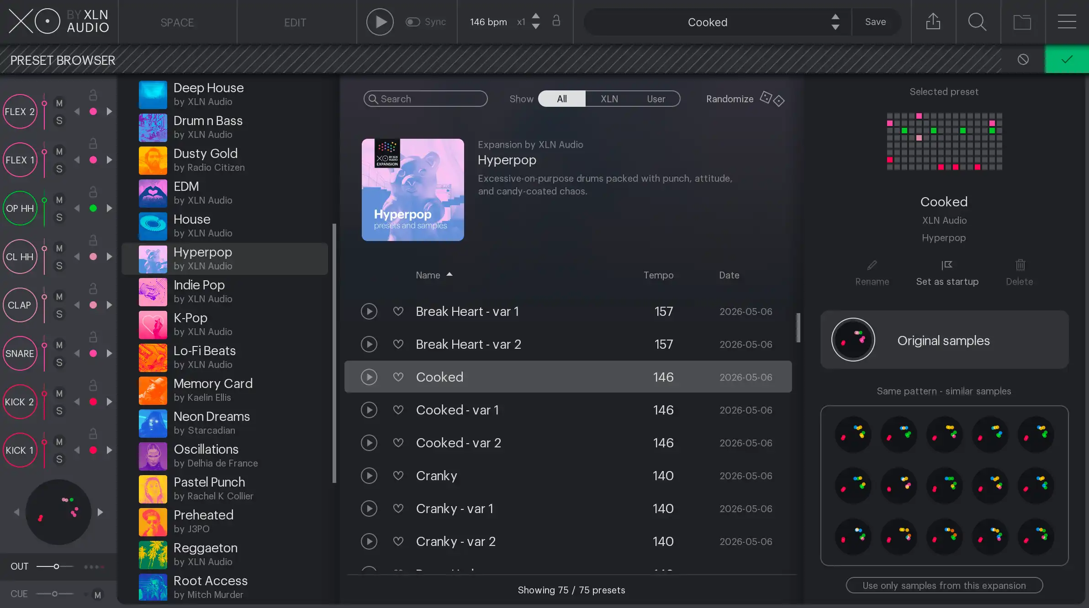The image size is (1089, 608).
Task: Show All presets filter
Action: click(x=562, y=99)
